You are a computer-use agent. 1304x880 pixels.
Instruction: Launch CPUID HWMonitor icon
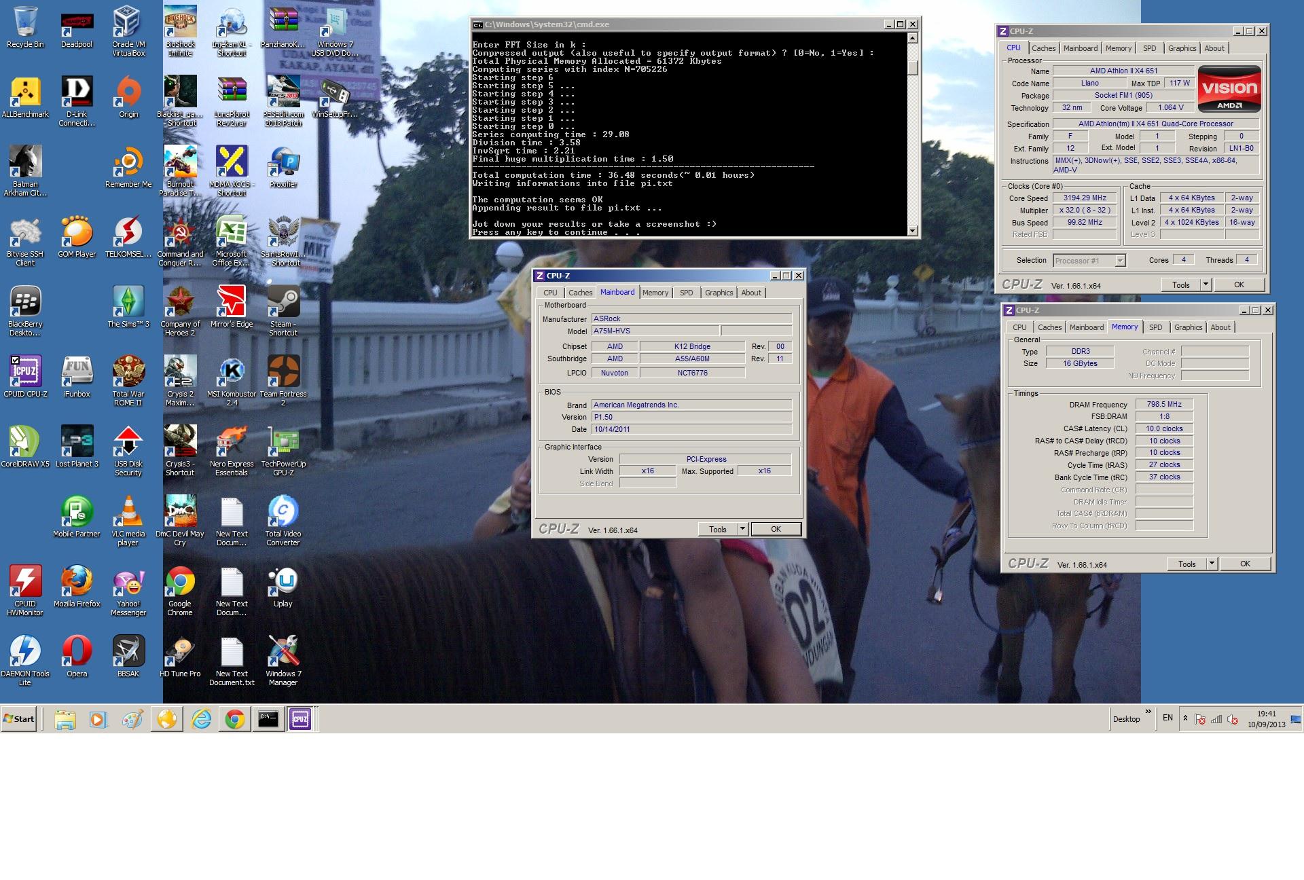[25, 591]
